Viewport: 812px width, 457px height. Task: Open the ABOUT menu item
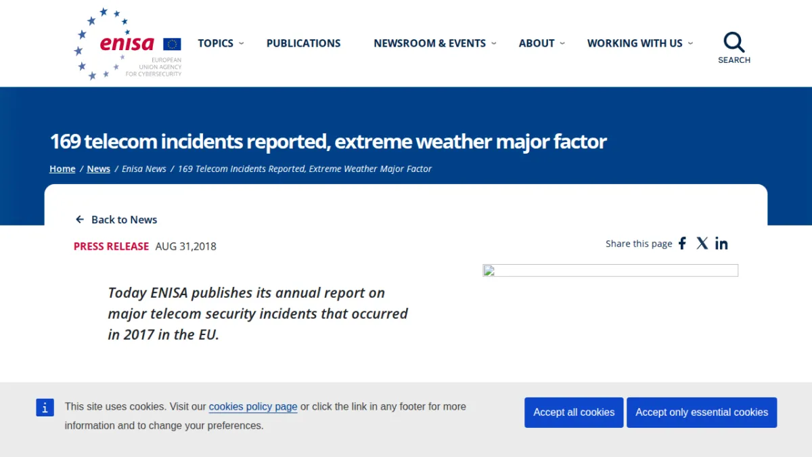coord(537,43)
